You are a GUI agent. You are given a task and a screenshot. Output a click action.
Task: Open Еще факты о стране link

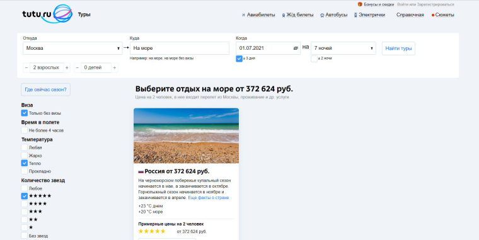(209, 198)
